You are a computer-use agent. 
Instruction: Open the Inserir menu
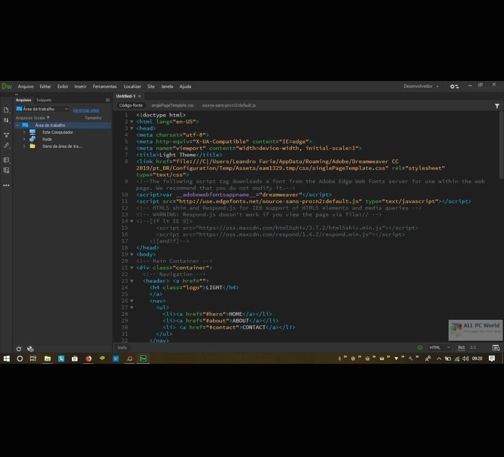(80, 86)
